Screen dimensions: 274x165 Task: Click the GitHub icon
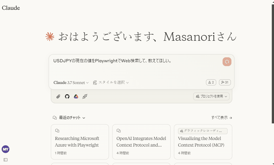coord(67,96)
